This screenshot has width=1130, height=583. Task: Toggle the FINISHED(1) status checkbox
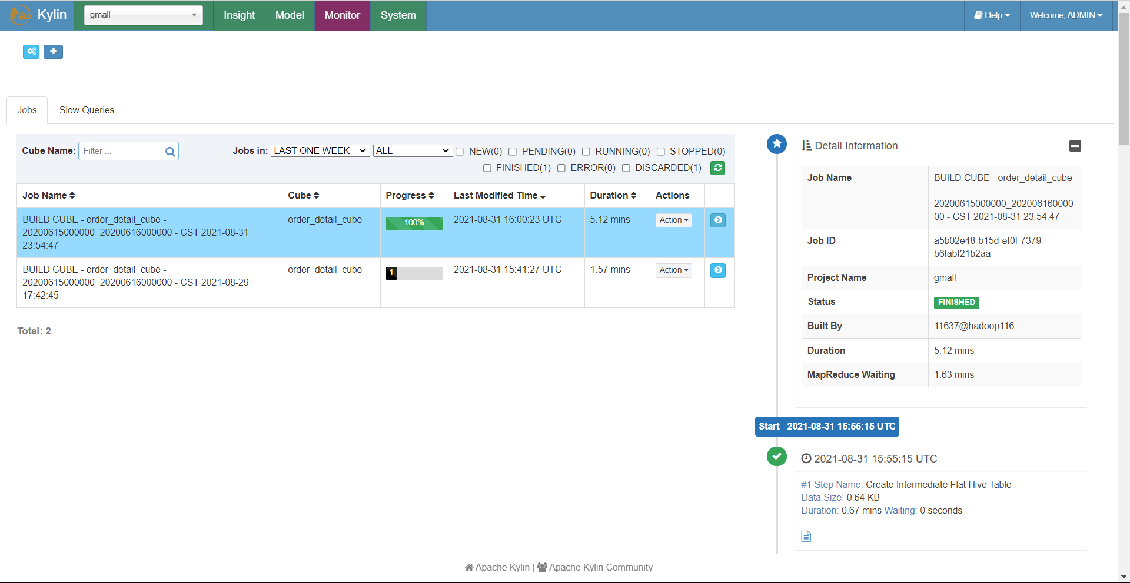[x=487, y=168]
